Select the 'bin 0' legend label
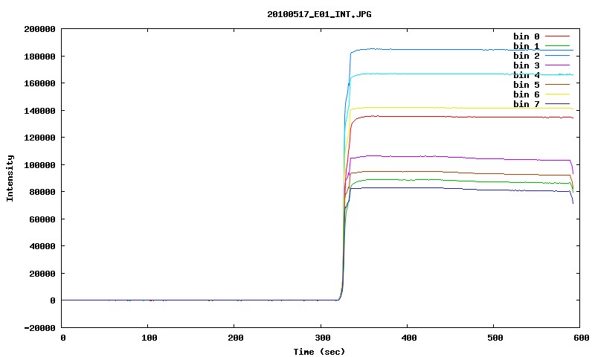 tap(527, 36)
